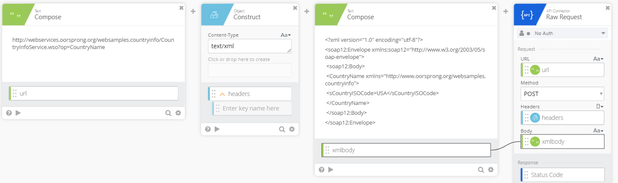
Task: Collapse the headers output chevron in Construct
Action: [x=222, y=94]
